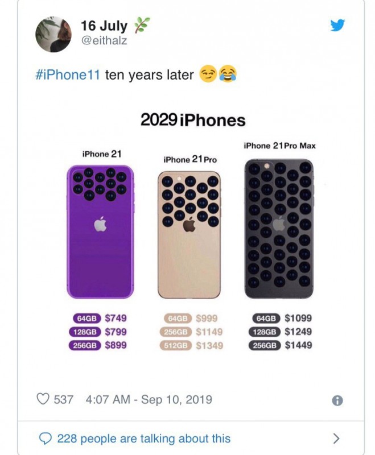Expand conversation with right chevron arrow

[336, 438]
